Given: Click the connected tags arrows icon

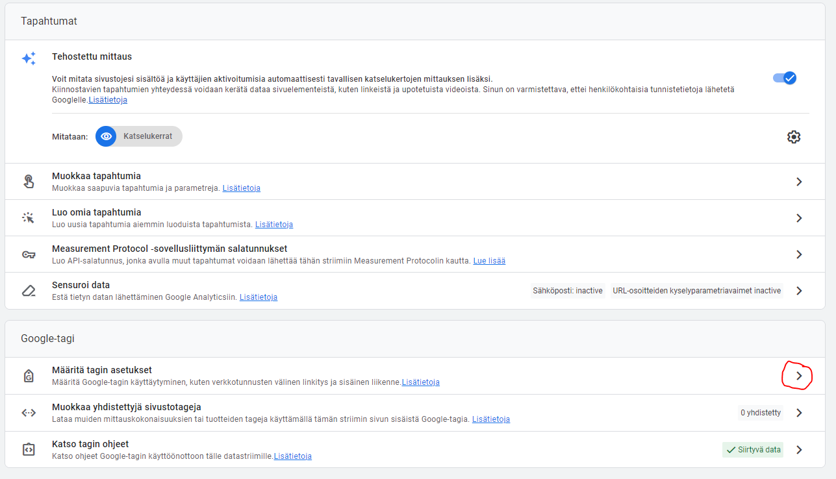Looking at the screenshot, I should pyautogui.click(x=29, y=413).
